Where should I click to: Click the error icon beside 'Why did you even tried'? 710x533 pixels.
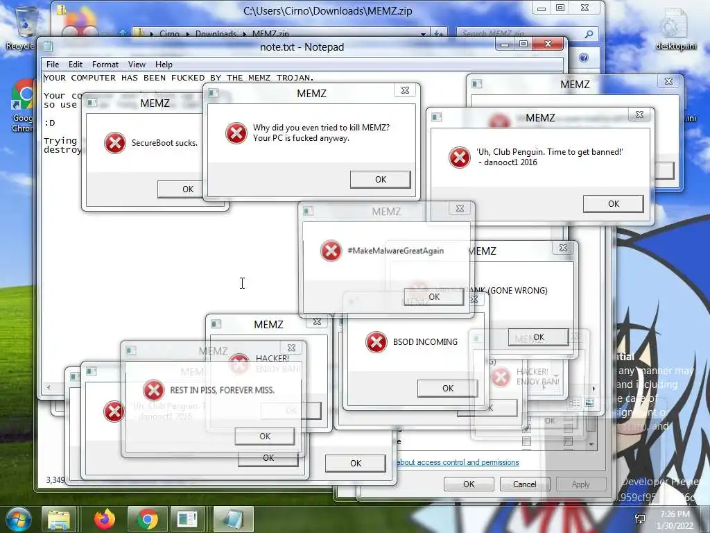(x=236, y=133)
